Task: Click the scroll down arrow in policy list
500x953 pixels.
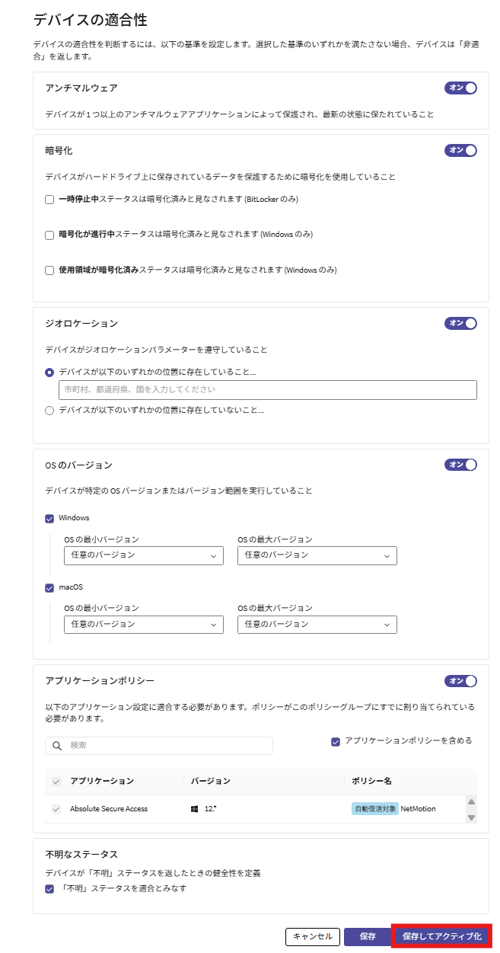Action: pos(471,817)
